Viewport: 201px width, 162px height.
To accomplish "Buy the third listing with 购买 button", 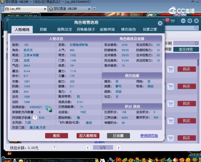I will click(x=187, y=104).
